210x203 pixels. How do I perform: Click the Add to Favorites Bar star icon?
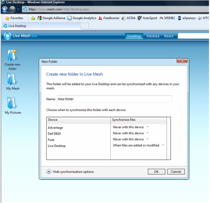tap(33, 18)
